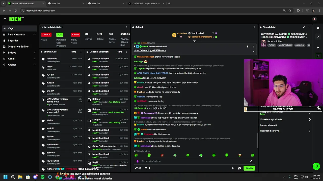Open Denetim Eylemleri Filtre dropdown
323x181 pixels.
(x=119, y=52)
